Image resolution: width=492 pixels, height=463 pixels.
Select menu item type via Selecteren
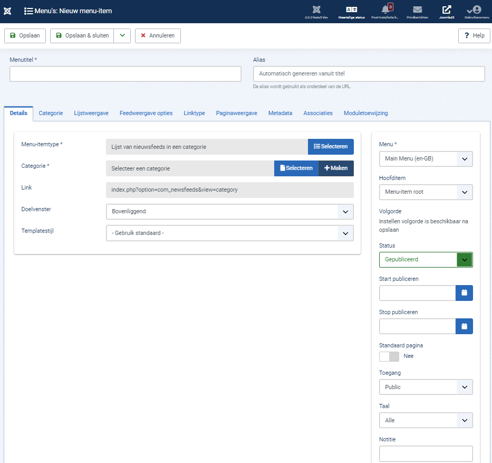(331, 147)
